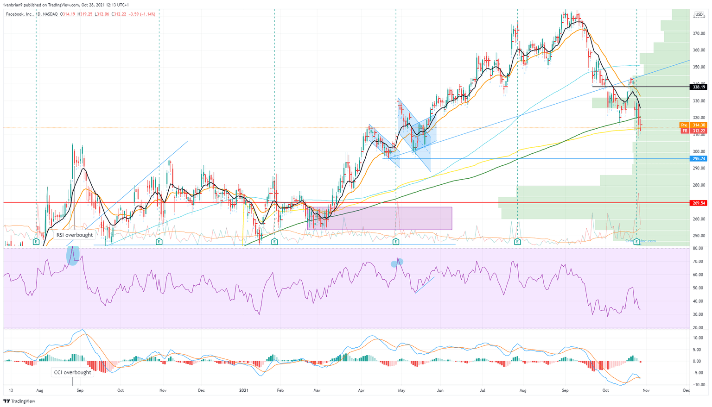
Task: Click 70.00 on the RSI scale
Action: [x=698, y=262]
